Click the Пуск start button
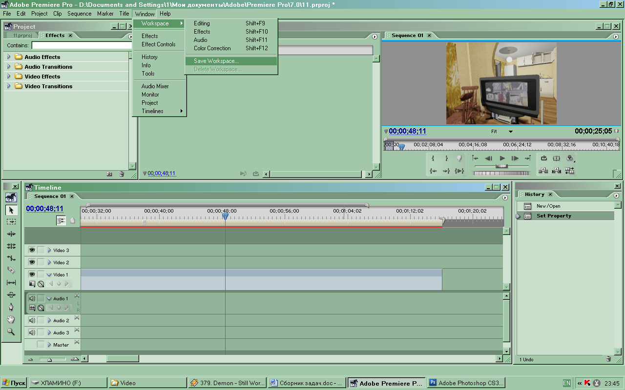Image resolution: width=625 pixels, height=390 pixels. click(x=14, y=383)
